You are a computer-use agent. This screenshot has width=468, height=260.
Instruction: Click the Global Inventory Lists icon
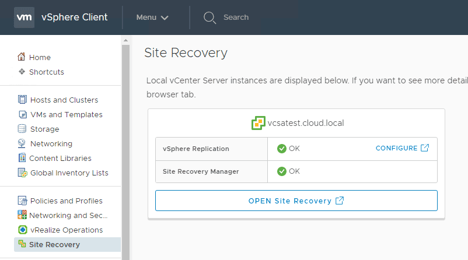(22, 173)
